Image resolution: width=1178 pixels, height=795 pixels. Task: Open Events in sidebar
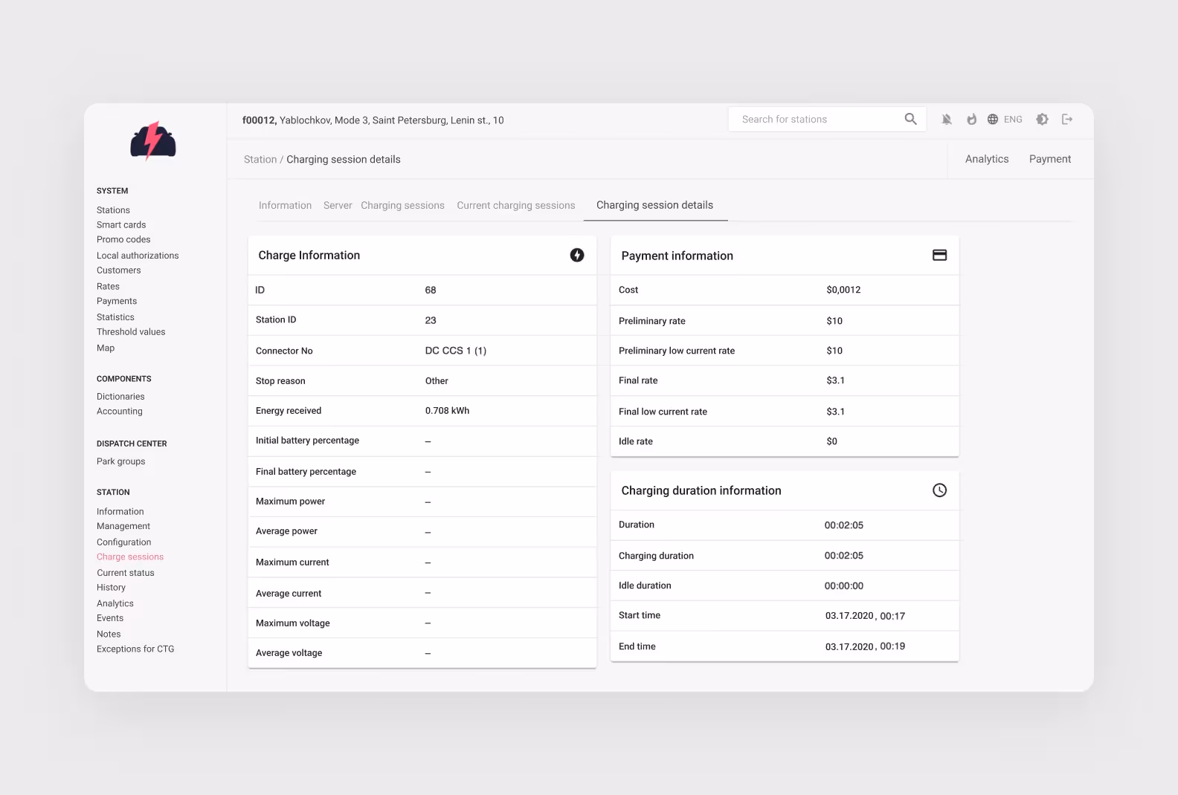110,618
